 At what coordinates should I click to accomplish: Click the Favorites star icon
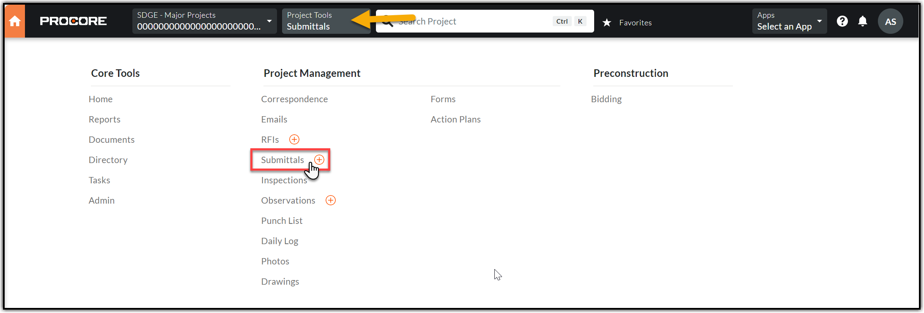[607, 22]
